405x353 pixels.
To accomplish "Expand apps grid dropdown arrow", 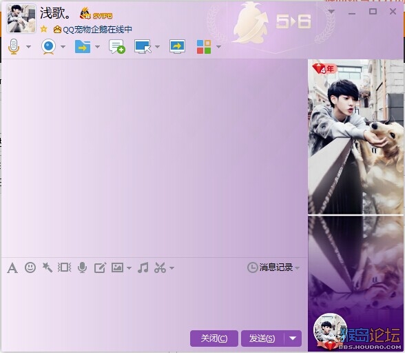I will [218, 47].
